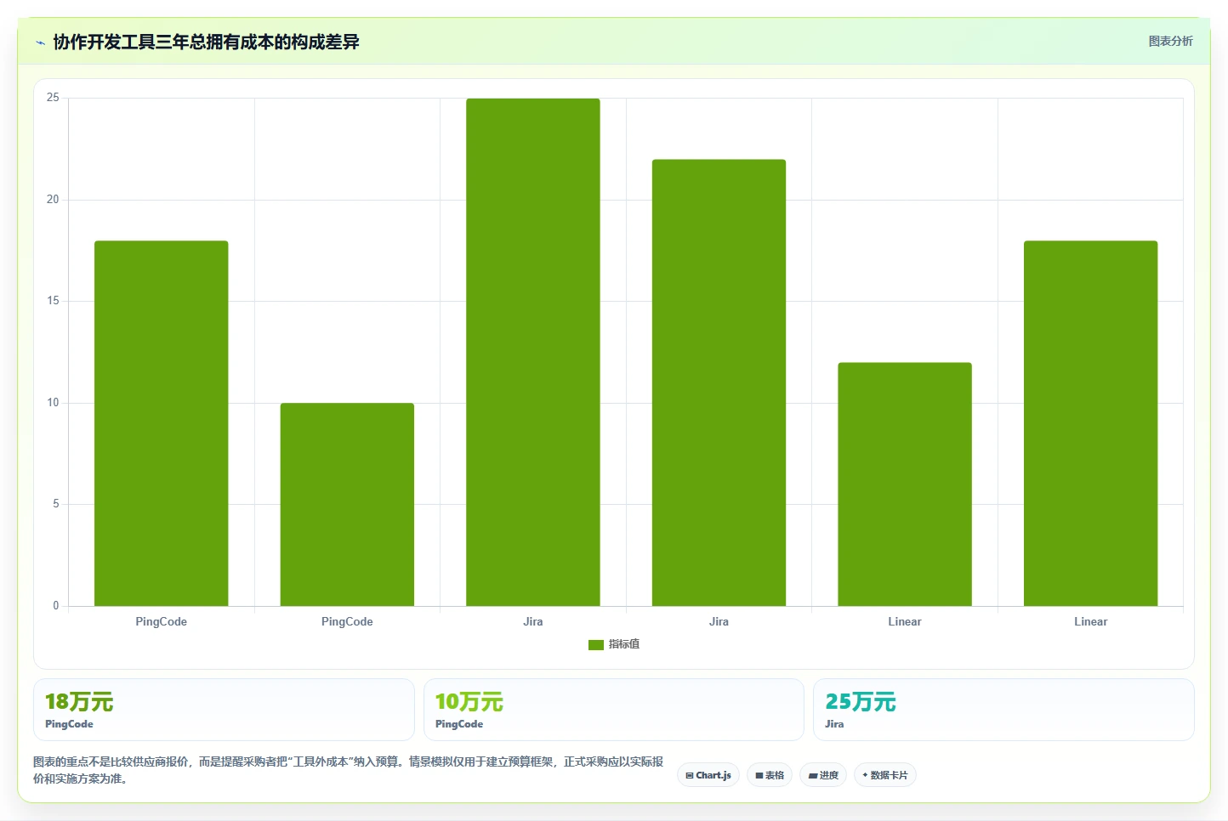The height and width of the screenshot is (821, 1228).
Task: Click the 图表分析 label in the header
Action: click(x=1170, y=41)
